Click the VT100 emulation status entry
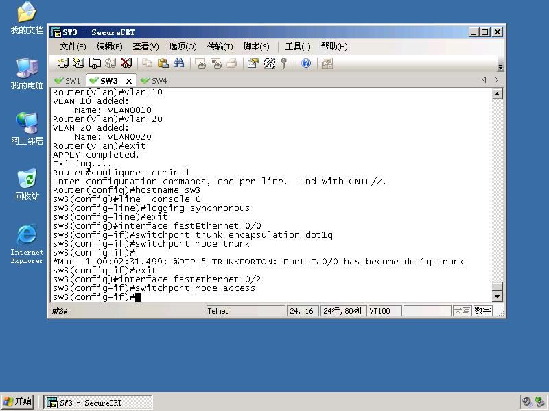 click(385, 311)
